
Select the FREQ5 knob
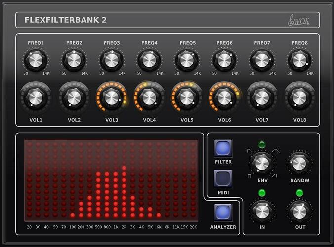(x=187, y=60)
